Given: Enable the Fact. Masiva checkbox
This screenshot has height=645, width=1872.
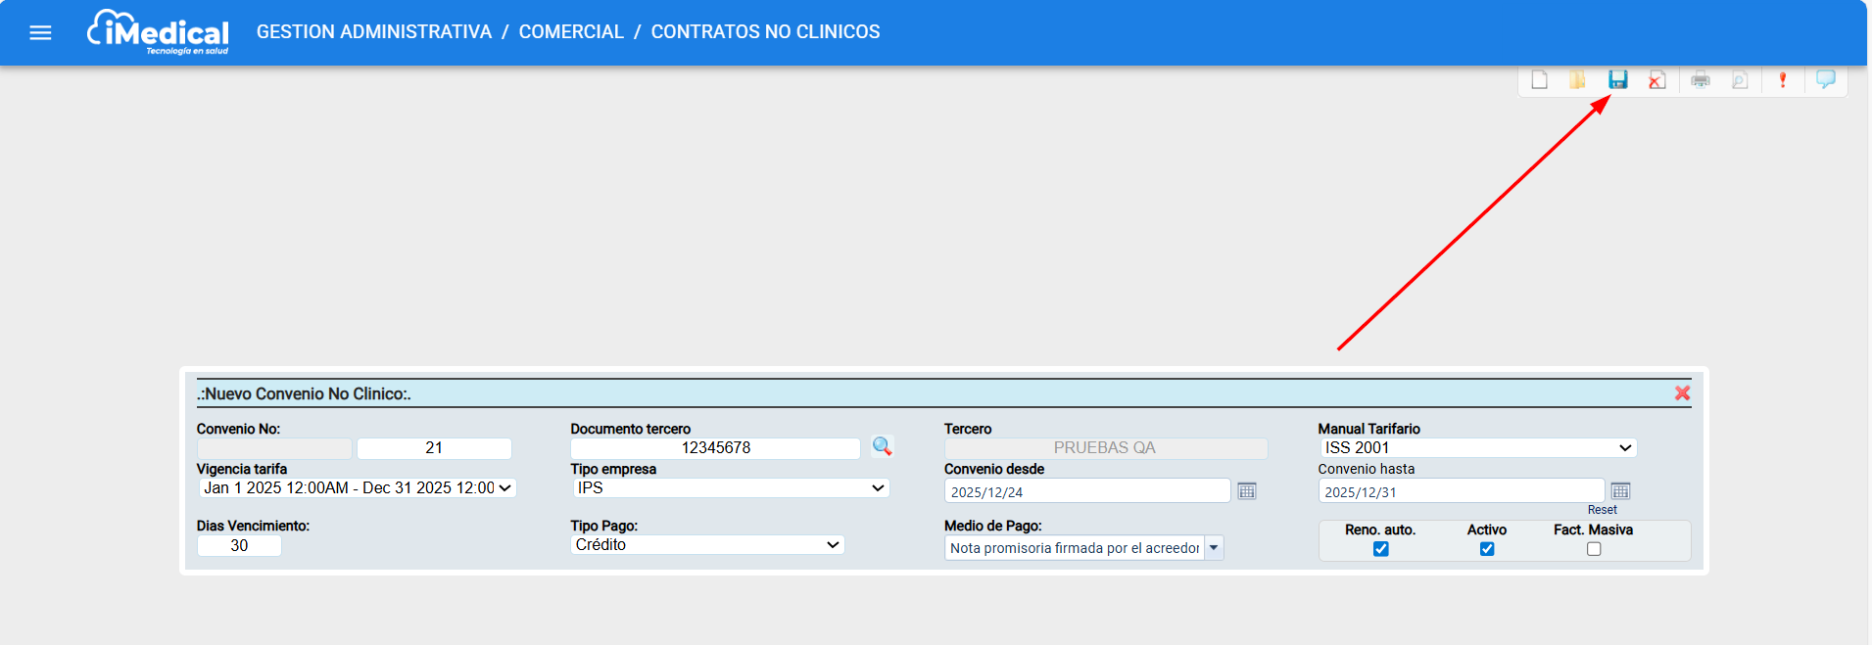Looking at the screenshot, I should point(1594,549).
